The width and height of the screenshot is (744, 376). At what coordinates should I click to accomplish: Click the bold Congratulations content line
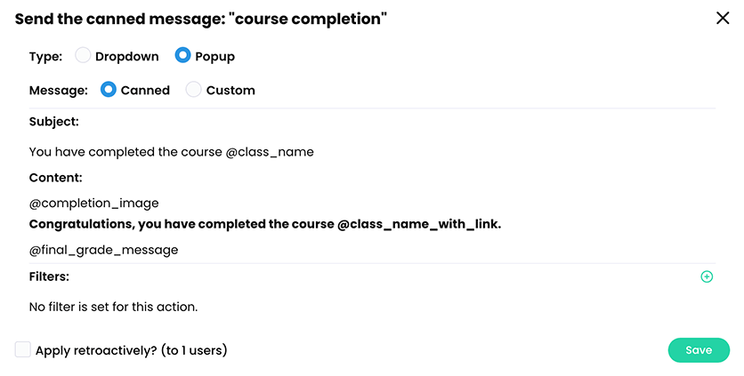(265, 224)
